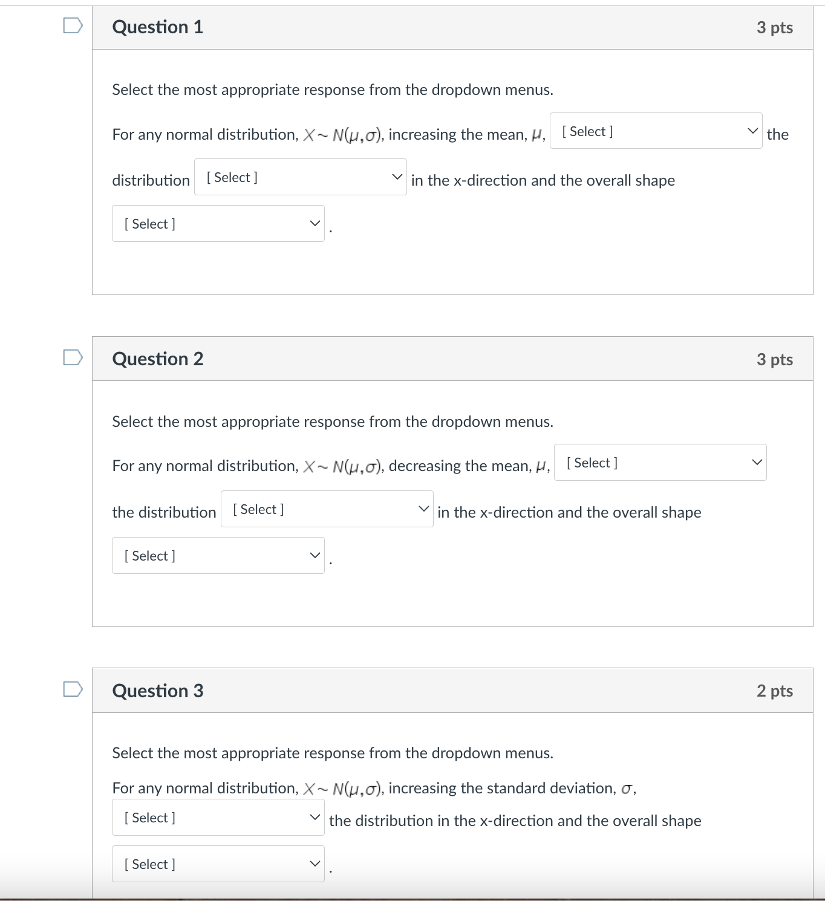This screenshot has height=901, width=825.
Task: Click the bookmark marker beside Question 3
Action: point(72,689)
